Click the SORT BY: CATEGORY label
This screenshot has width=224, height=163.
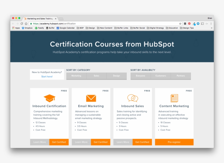pos(78,70)
